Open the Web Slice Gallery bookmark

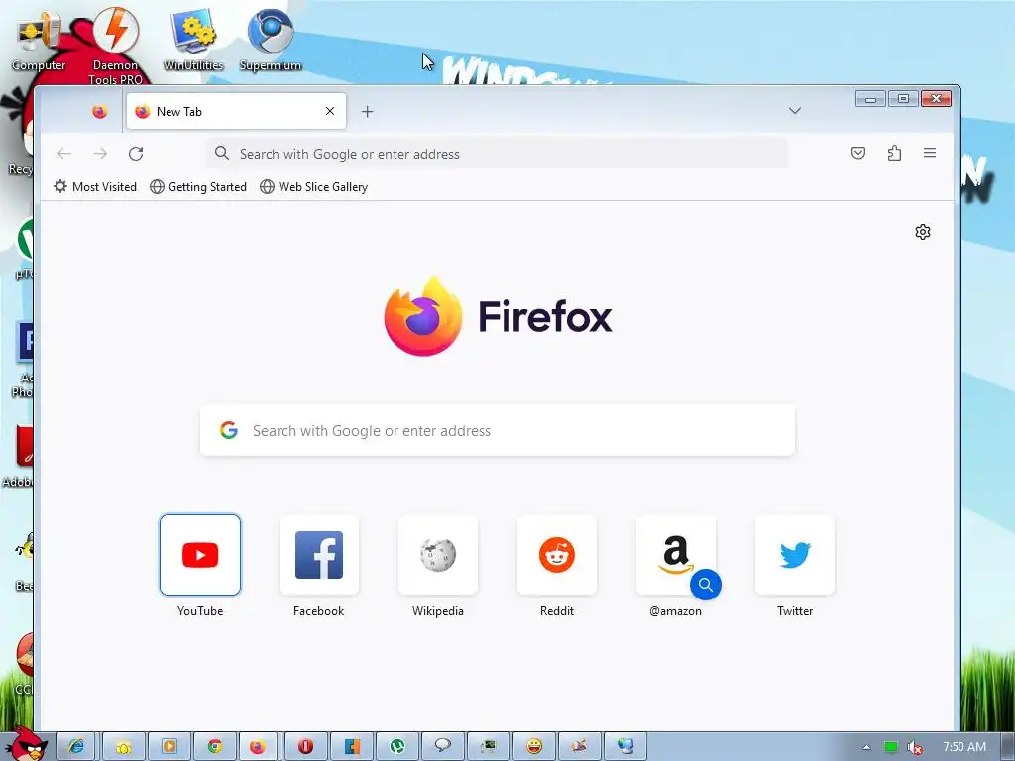click(314, 187)
